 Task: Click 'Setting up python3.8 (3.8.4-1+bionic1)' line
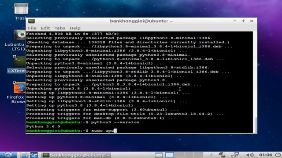tap(85, 105)
